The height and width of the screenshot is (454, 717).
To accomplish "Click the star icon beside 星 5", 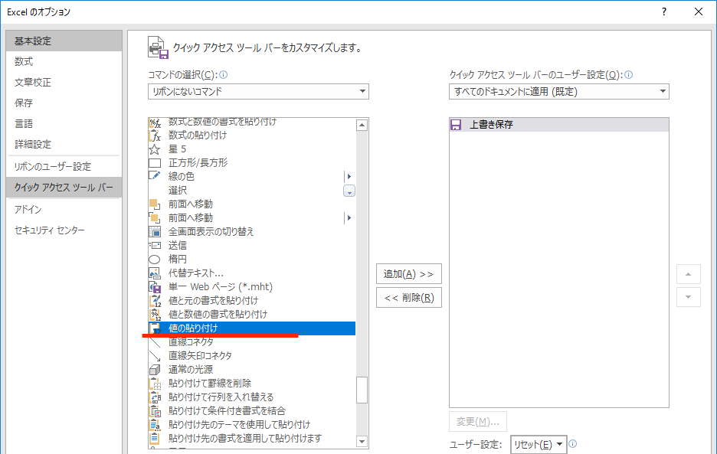I will coord(155,149).
